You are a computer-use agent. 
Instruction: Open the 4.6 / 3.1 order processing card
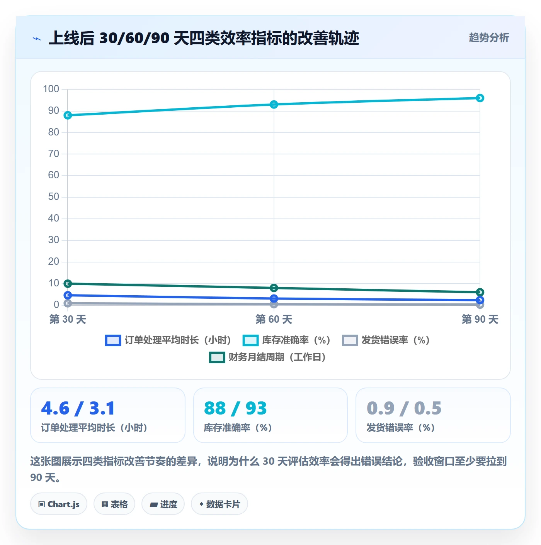108,415
